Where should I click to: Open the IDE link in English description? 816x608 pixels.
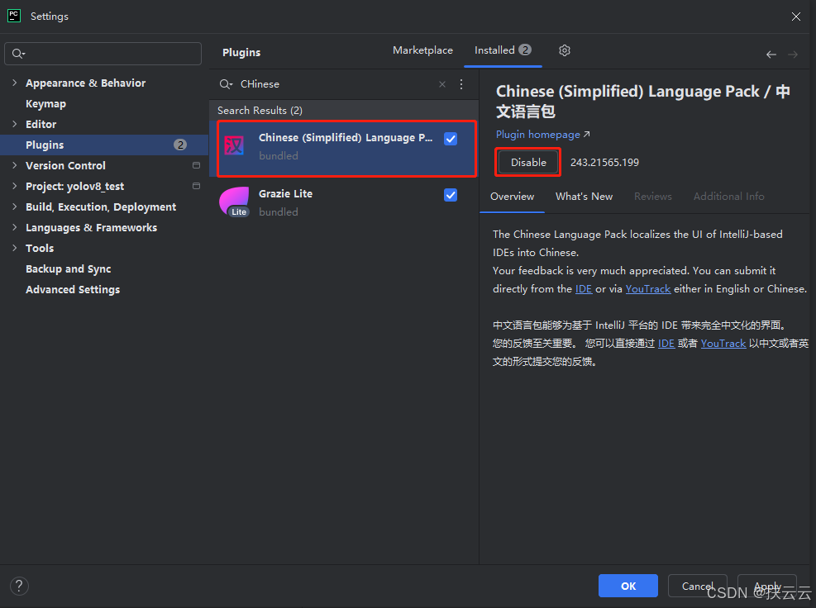[584, 288]
